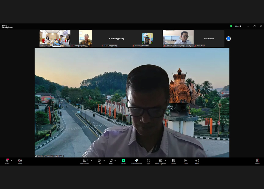Expand the React options caret
Image resolution: width=264 pixels, height=189 pixels.
pos(115,161)
